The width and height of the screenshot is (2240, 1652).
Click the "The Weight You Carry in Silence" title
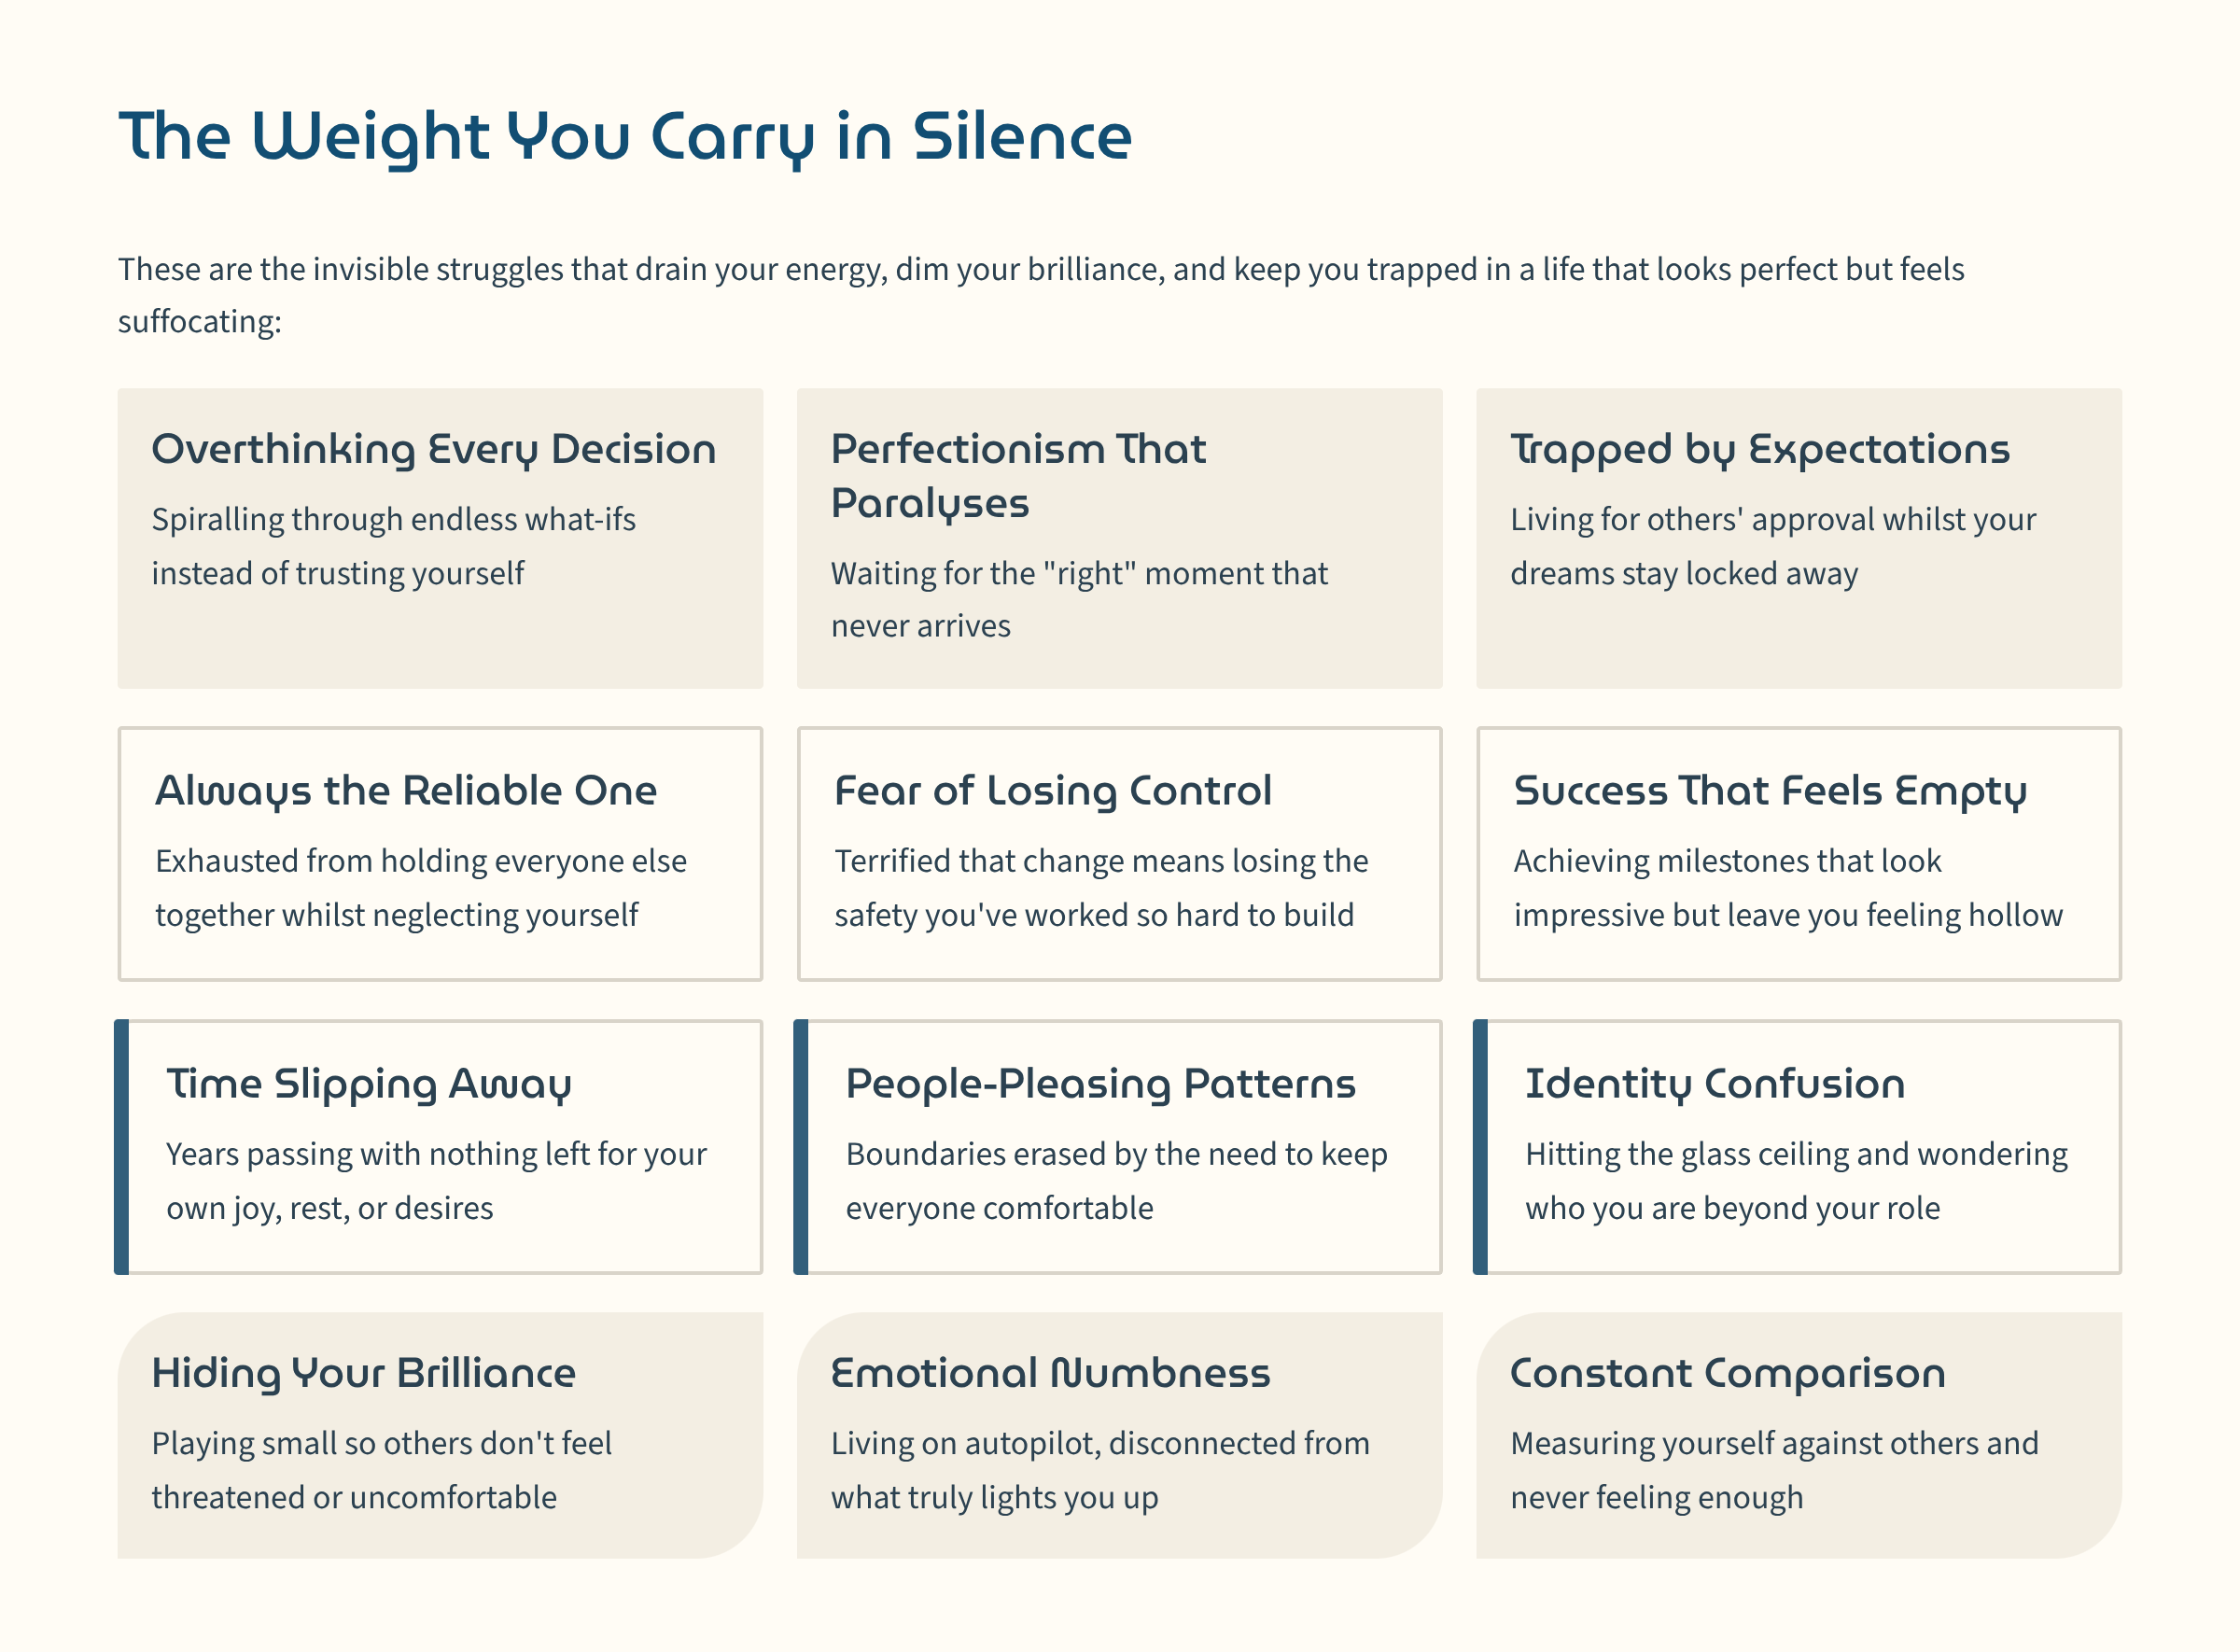click(625, 136)
